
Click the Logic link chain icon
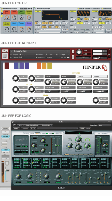tap(14, 125)
